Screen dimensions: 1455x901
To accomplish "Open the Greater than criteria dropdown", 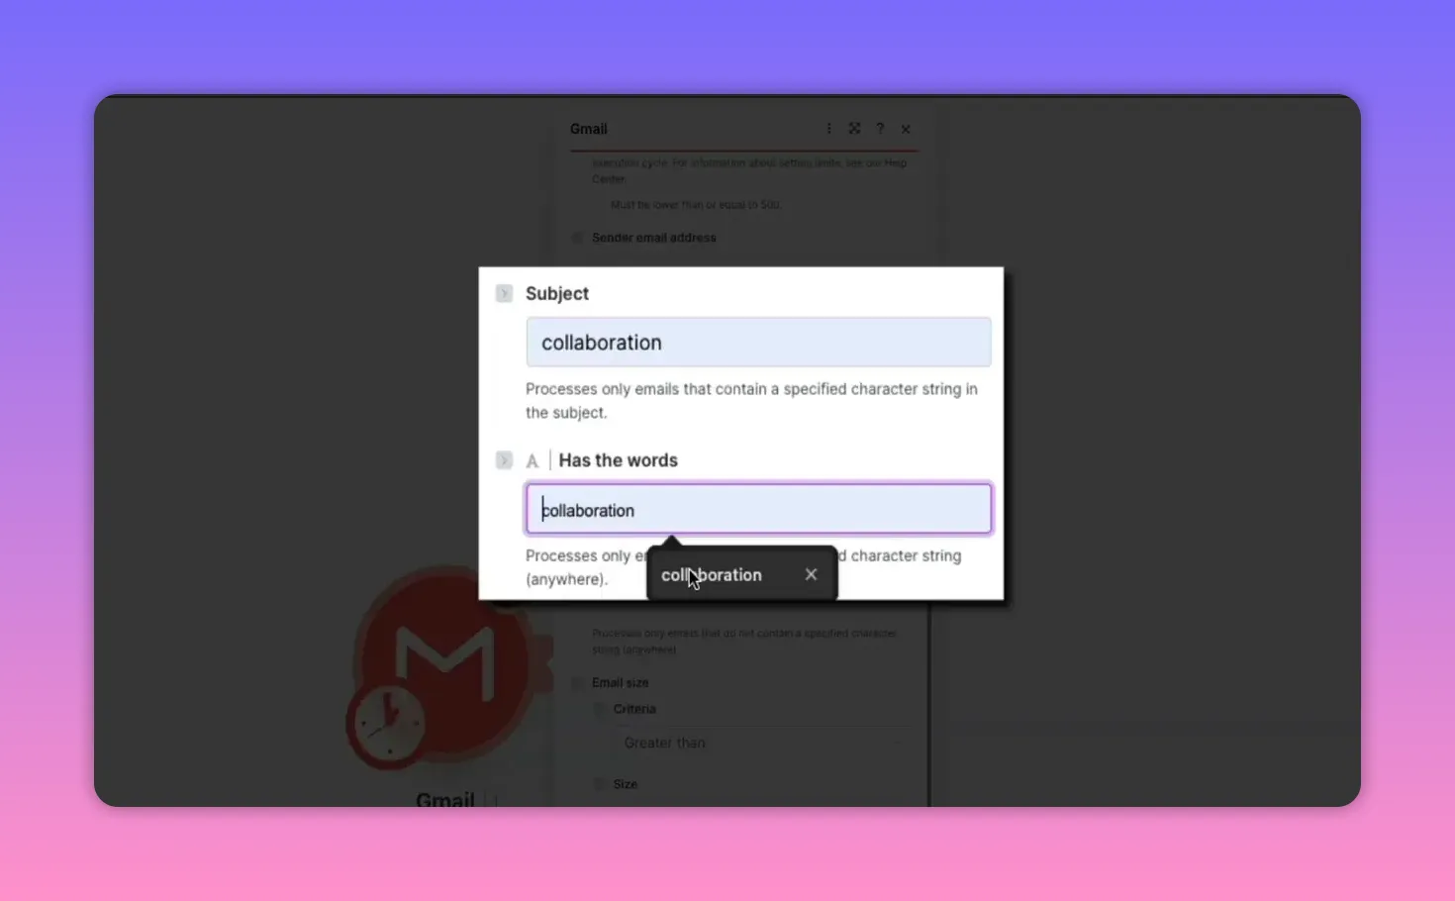I will 762,743.
